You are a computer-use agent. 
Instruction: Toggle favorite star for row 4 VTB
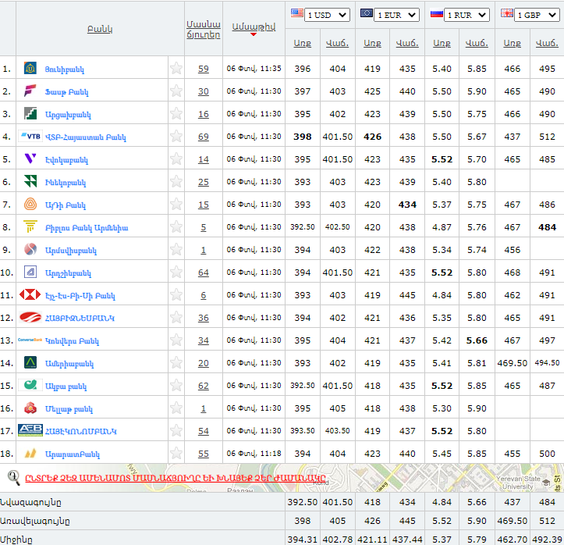(x=176, y=136)
